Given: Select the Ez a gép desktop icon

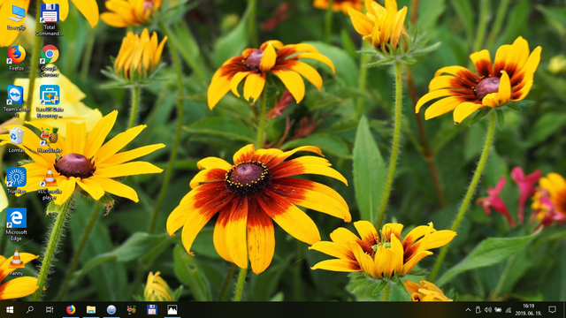Looking at the screenshot, I should (x=16, y=18).
